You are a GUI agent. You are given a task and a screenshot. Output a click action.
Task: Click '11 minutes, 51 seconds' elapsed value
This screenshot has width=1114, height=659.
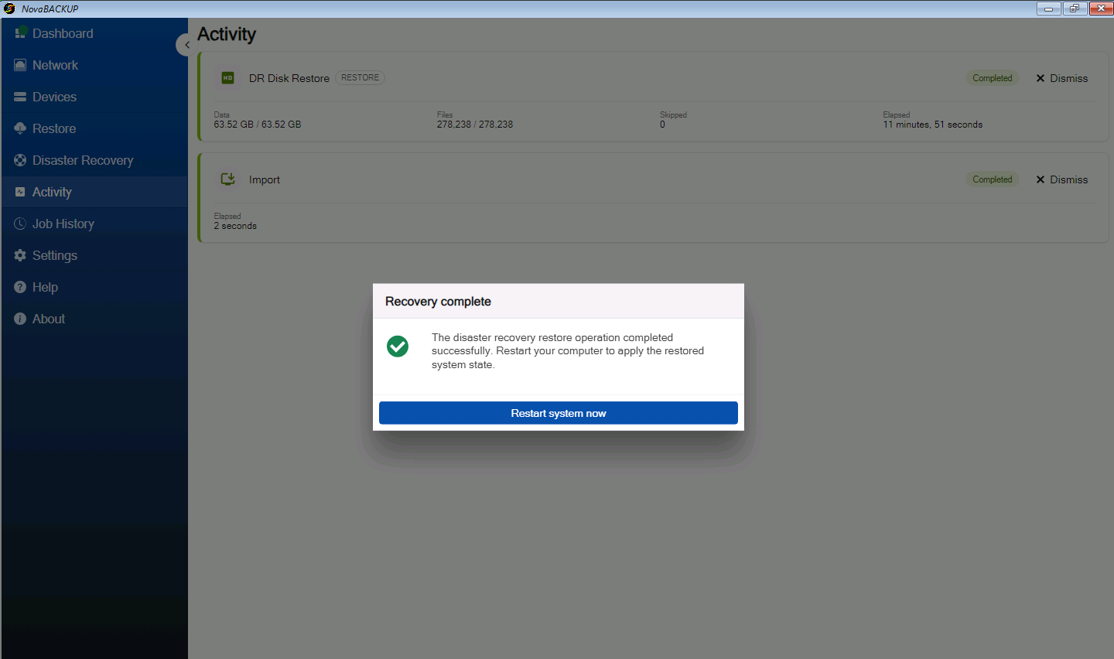tap(933, 125)
